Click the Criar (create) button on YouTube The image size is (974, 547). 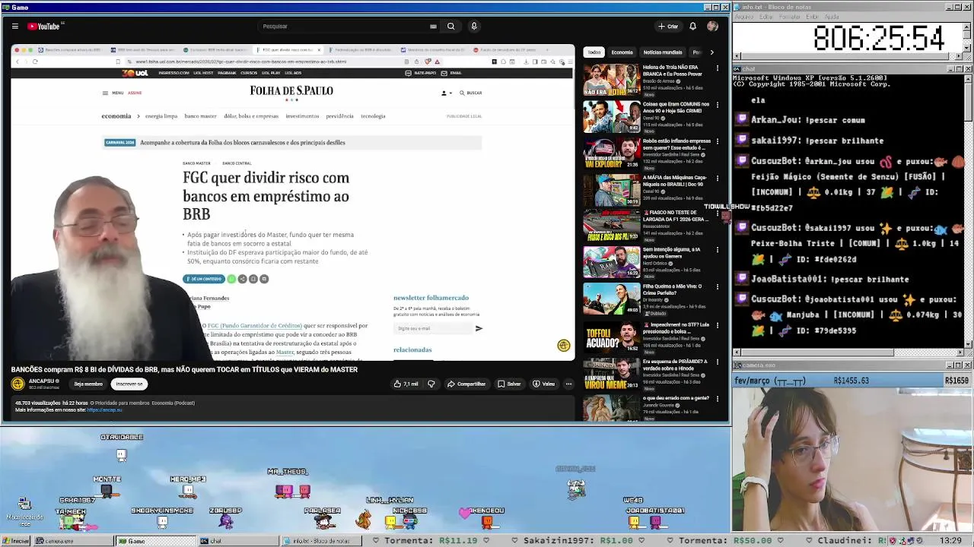tap(668, 26)
